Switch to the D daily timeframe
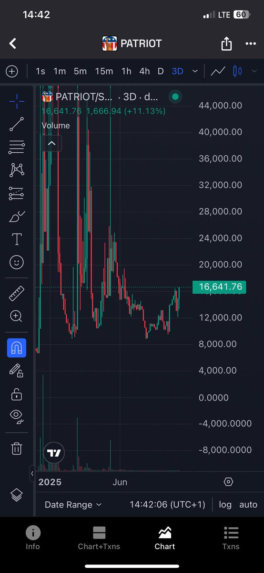Image resolution: width=264 pixels, height=573 pixels. pyautogui.click(x=161, y=71)
